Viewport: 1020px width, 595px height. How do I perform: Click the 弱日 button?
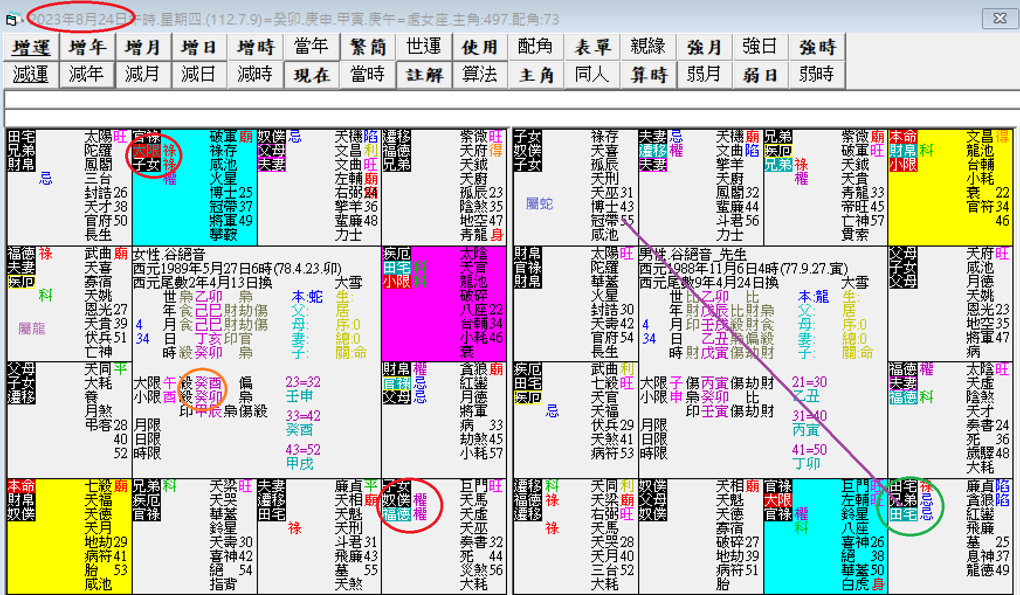pos(761,75)
